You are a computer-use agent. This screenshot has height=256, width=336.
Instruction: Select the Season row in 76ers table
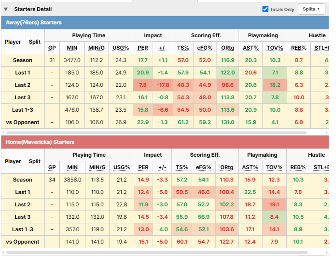click(165, 60)
